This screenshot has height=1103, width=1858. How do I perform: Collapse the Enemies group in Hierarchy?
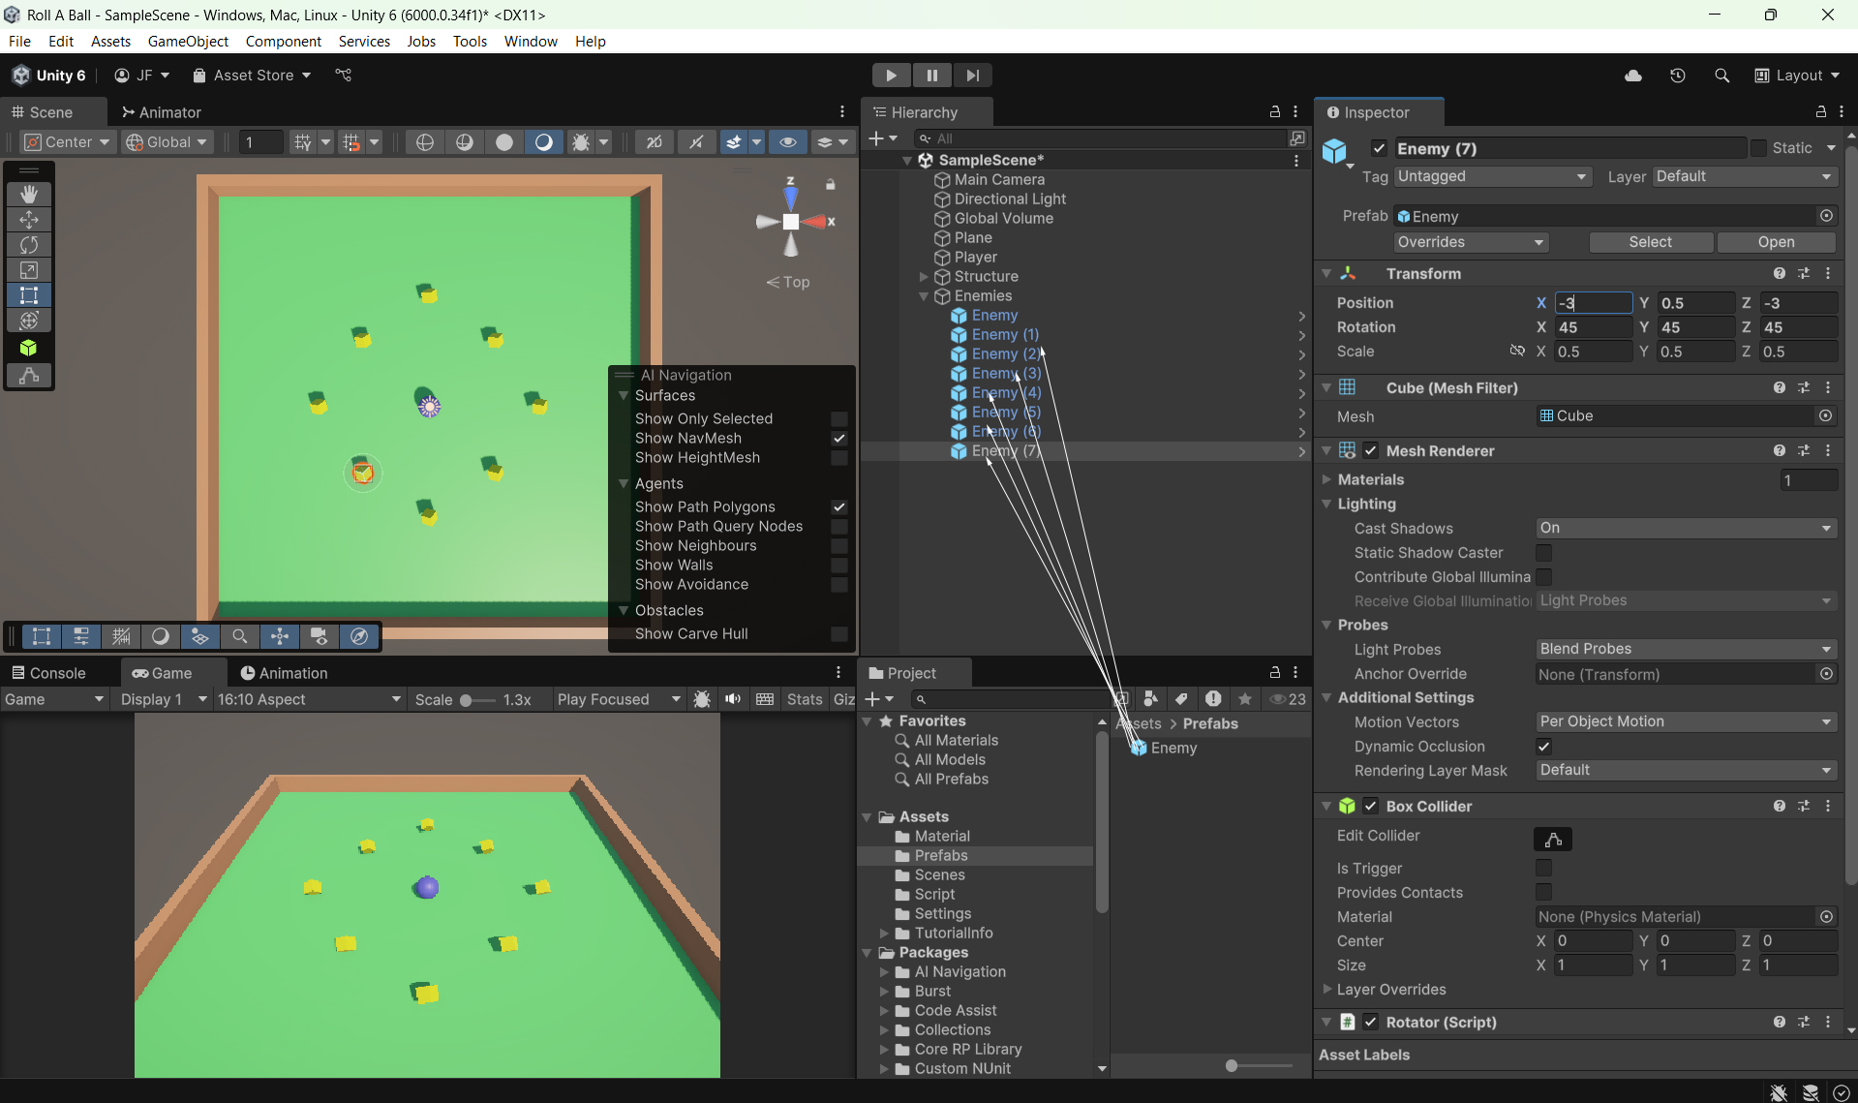click(x=924, y=296)
